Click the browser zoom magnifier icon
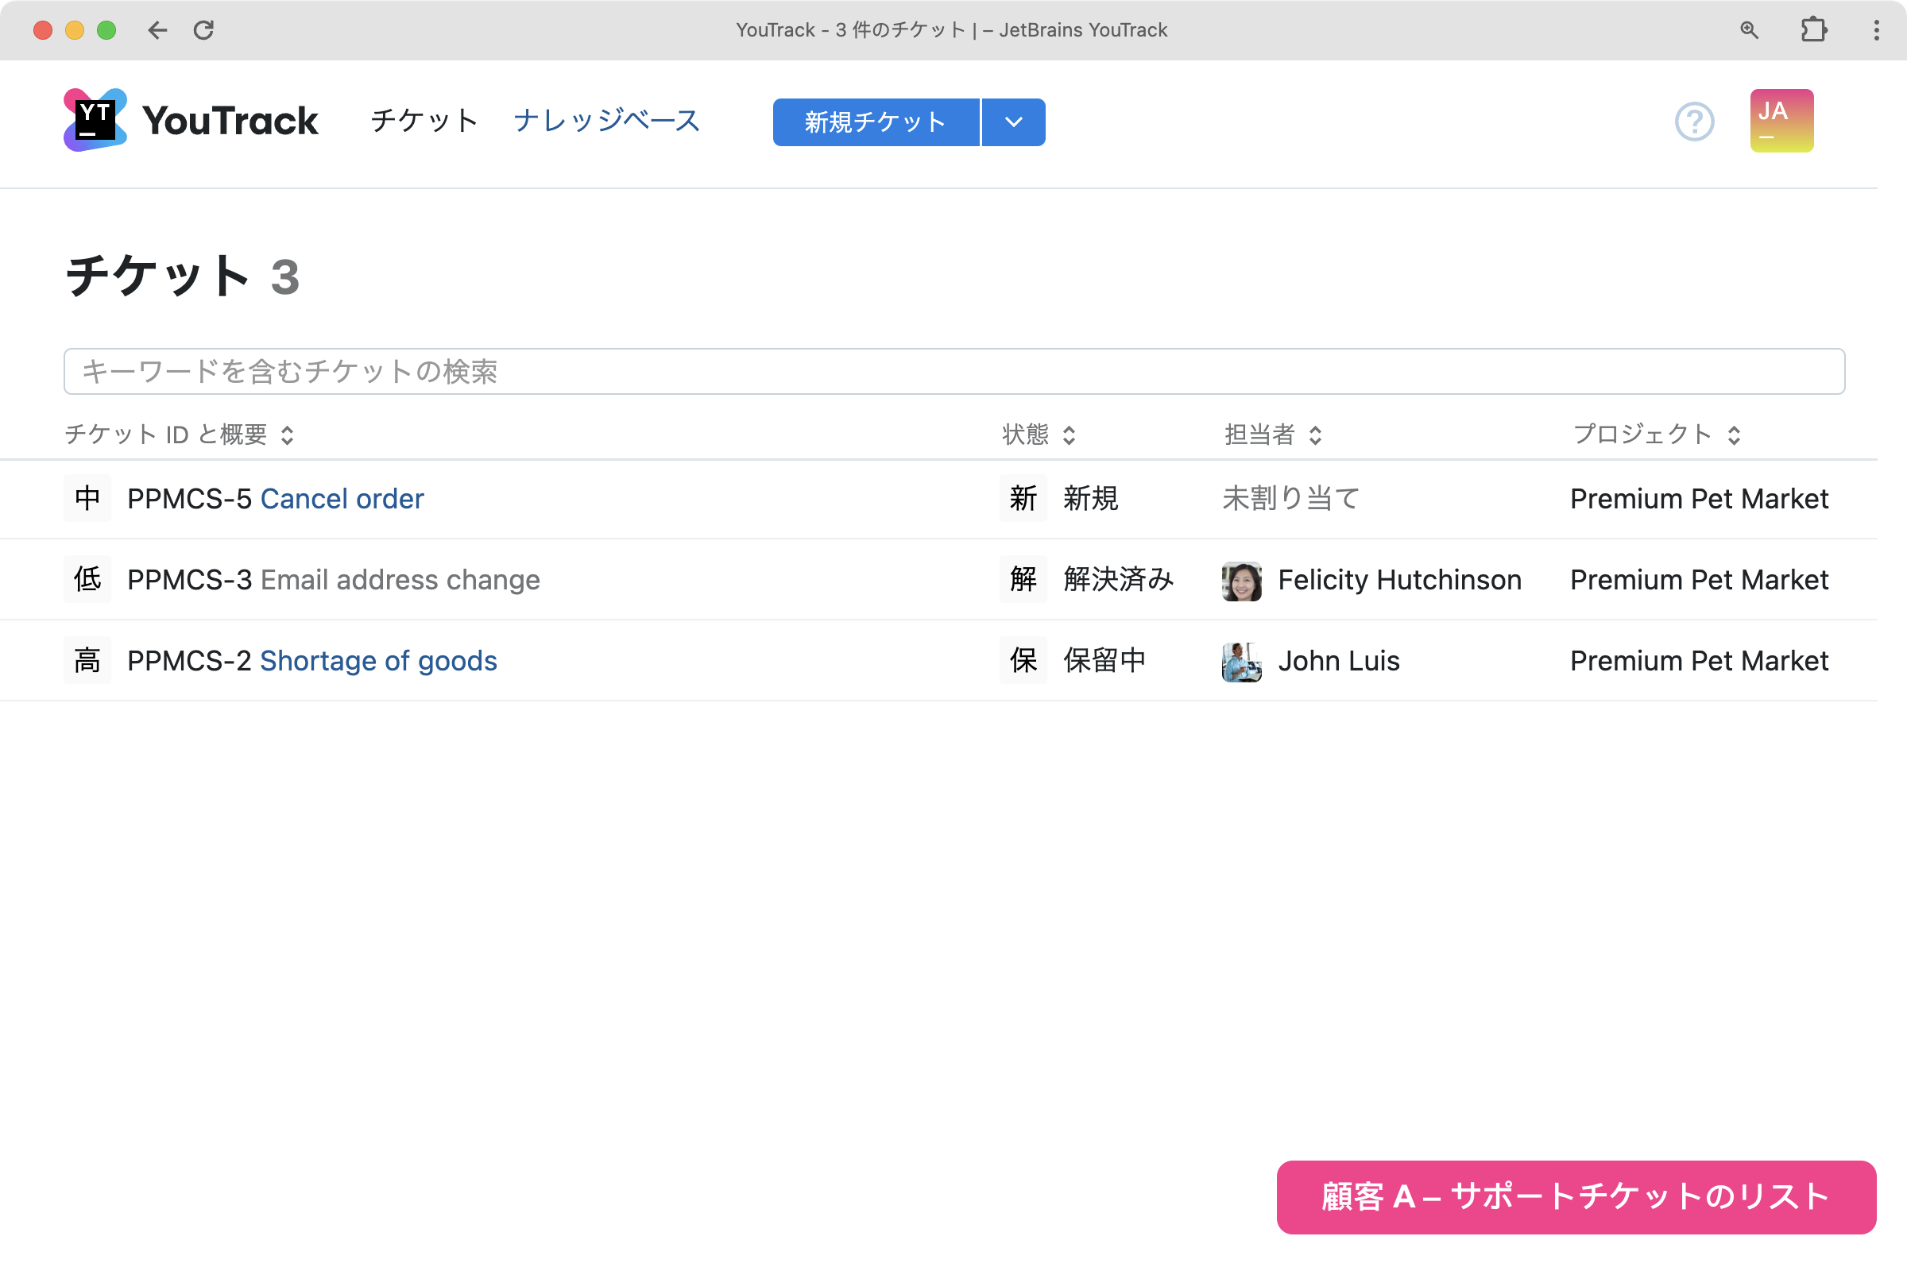The image size is (1907, 1271). point(1749,30)
